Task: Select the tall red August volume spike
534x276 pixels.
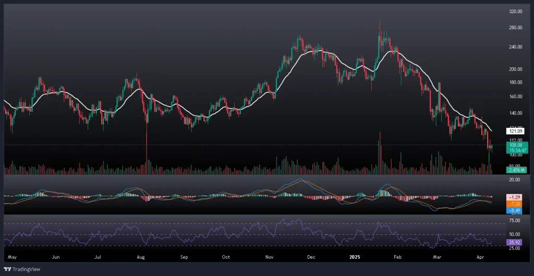Action: 147,151
